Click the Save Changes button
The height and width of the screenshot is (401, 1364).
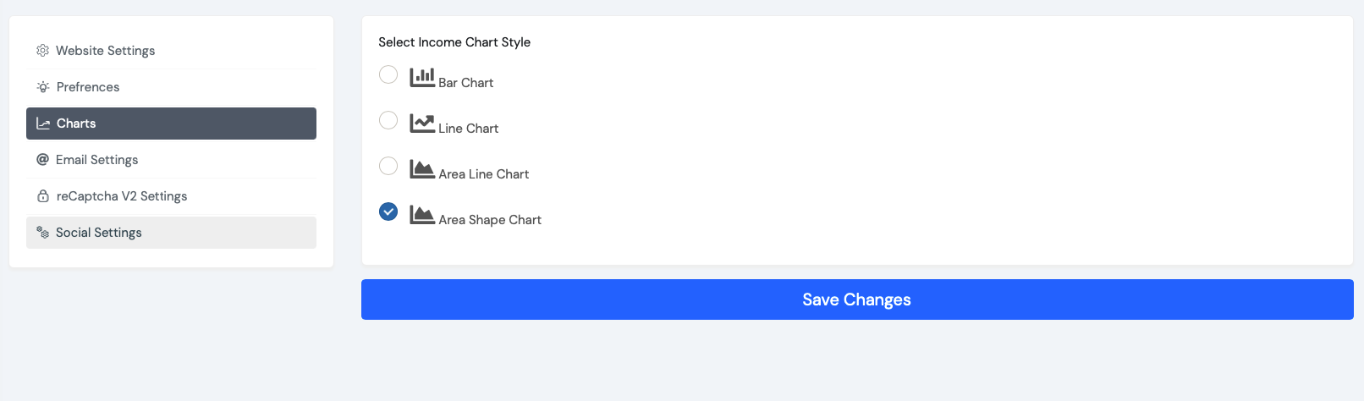[x=857, y=299]
